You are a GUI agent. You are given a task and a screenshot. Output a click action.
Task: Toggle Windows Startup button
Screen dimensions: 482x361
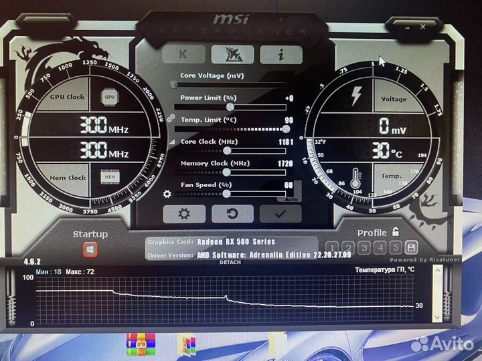click(90, 249)
